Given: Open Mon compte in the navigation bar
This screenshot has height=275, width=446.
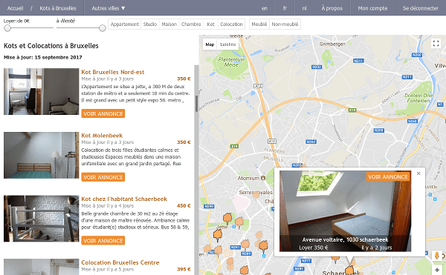Looking at the screenshot, I should 372,8.
